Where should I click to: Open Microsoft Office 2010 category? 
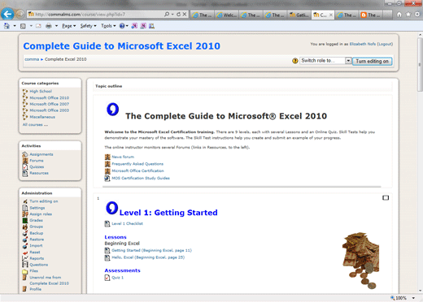coord(50,97)
